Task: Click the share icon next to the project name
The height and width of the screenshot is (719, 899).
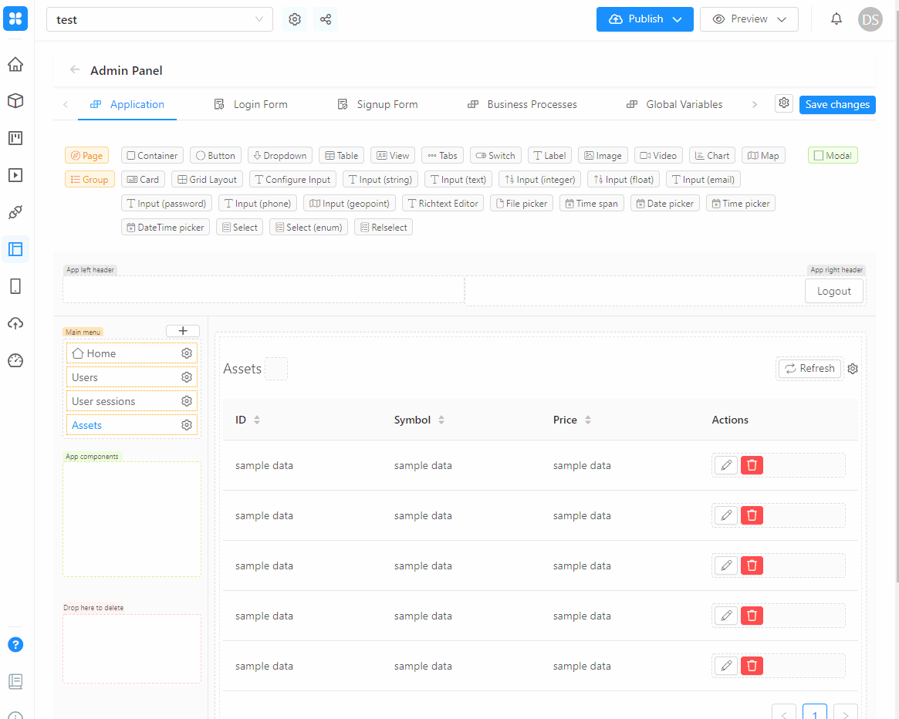Action: point(325,19)
